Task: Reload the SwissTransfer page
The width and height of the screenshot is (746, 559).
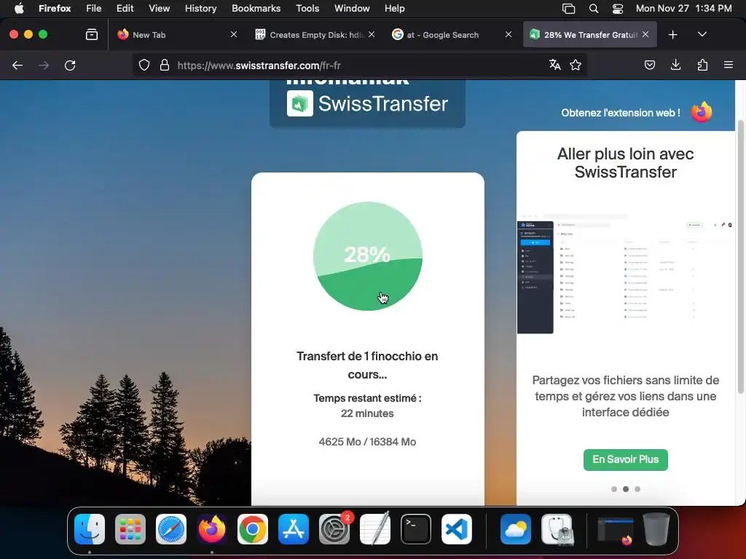Action: 70,65
